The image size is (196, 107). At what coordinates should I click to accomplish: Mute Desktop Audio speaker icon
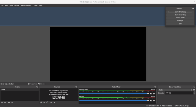(x=151, y=94)
